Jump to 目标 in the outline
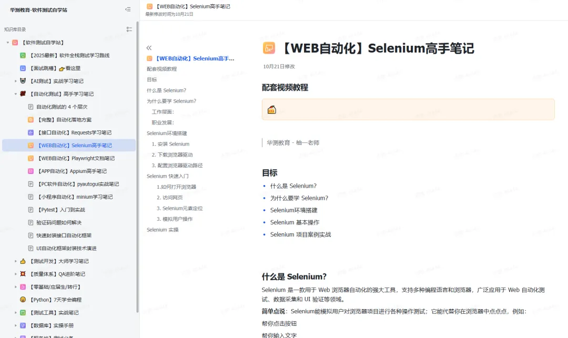Image resolution: width=568 pixels, height=338 pixels. pyautogui.click(x=152, y=79)
